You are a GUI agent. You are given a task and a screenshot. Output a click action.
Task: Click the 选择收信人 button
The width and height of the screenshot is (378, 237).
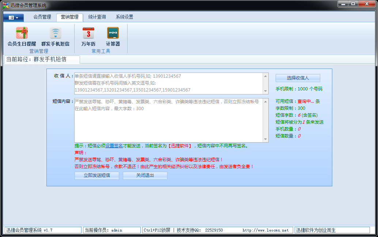tap(298, 78)
